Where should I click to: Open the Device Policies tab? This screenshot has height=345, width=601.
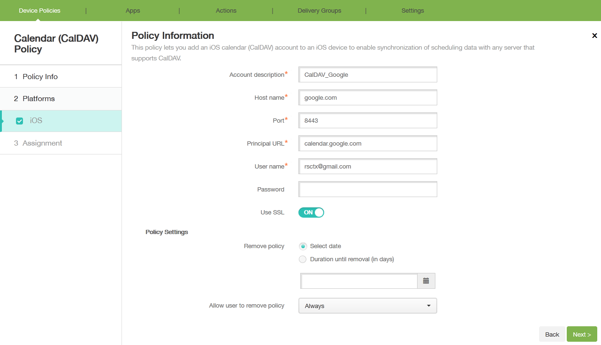tap(39, 10)
